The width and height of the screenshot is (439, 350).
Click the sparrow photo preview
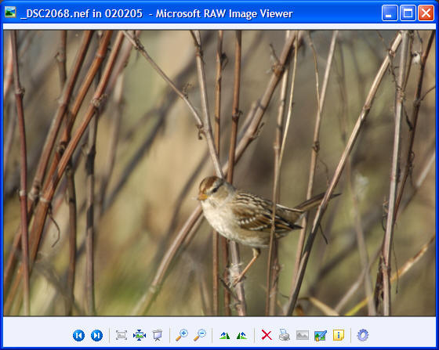coord(219,173)
